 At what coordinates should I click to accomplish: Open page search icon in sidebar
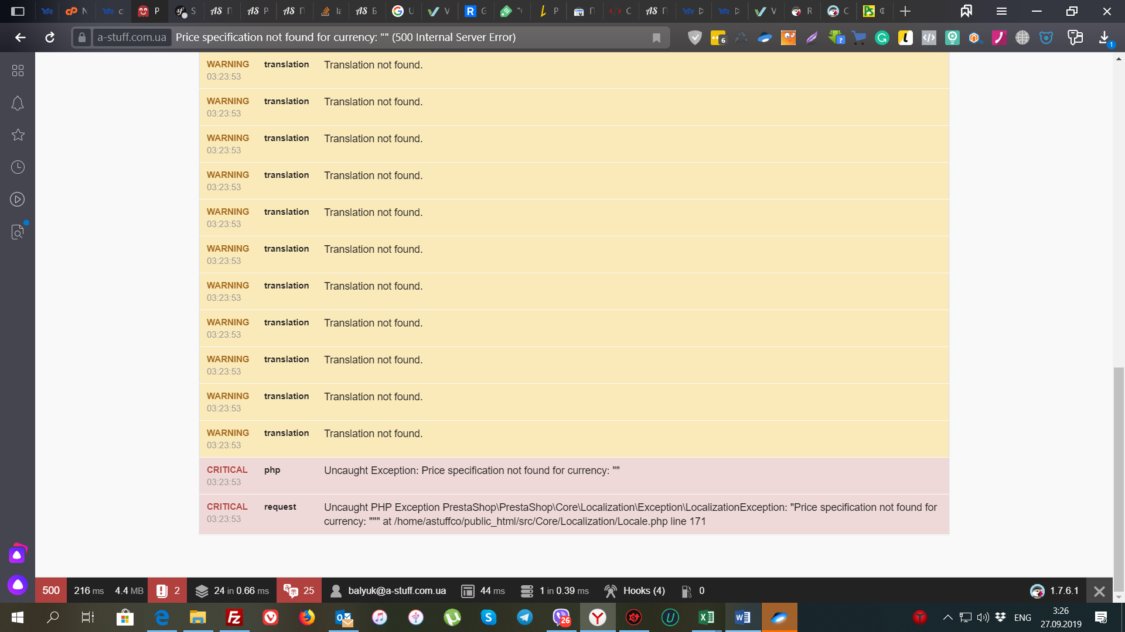(18, 232)
